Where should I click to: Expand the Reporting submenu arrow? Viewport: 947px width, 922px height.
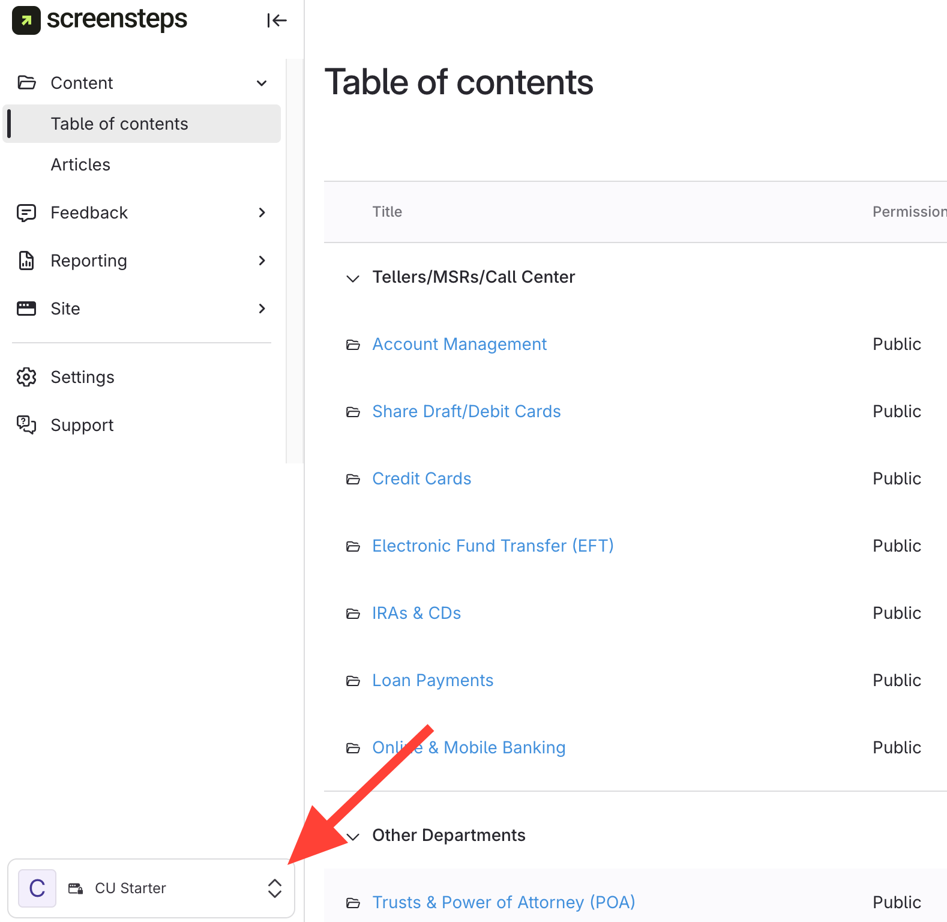pyautogui.click(x=262, y=261)
